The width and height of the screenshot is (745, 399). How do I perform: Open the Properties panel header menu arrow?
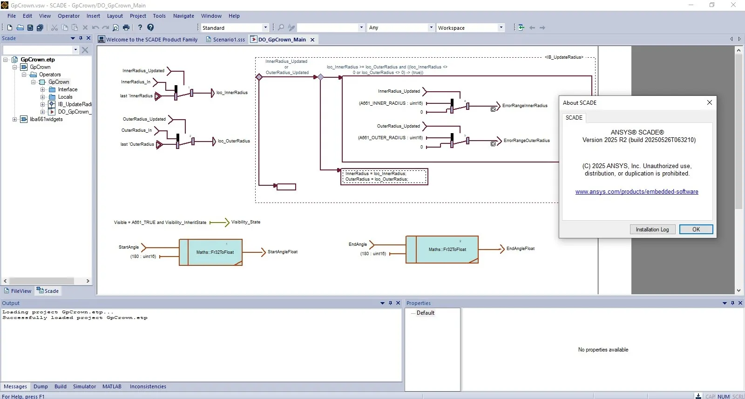(725, 303)
